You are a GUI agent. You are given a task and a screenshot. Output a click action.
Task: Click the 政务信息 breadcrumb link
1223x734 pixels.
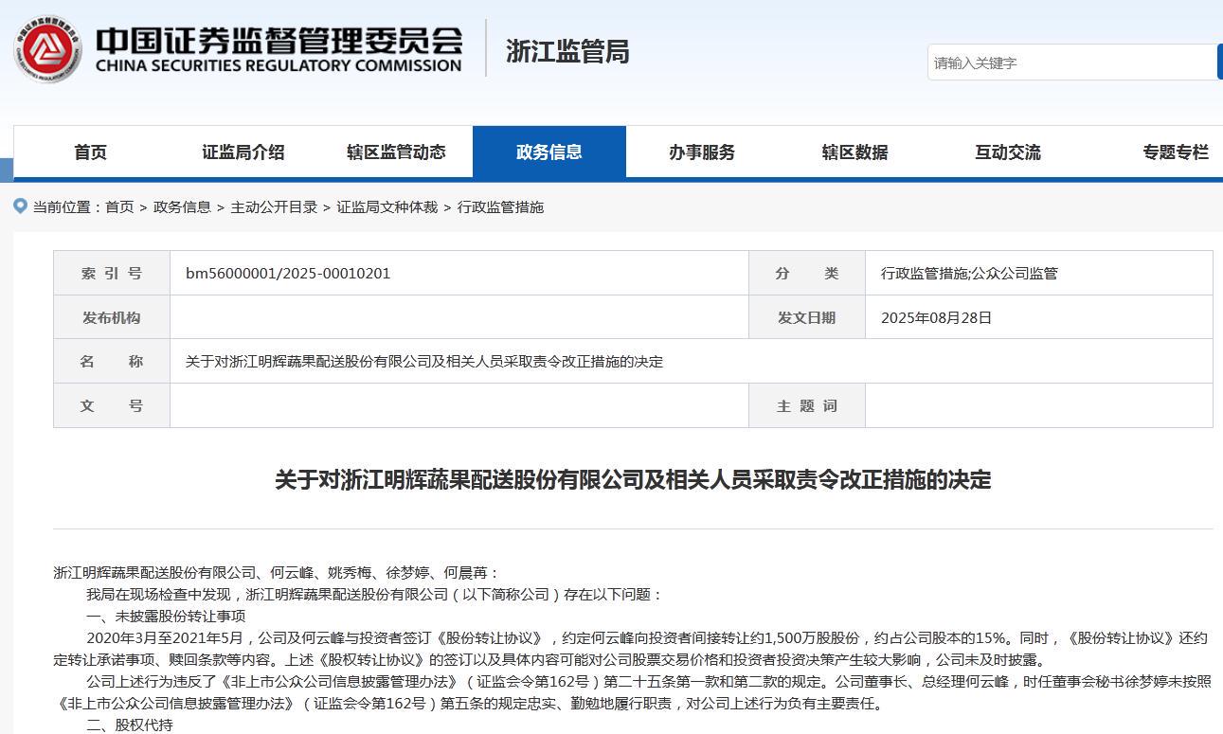pyautogui.click(x=182, y=206)
